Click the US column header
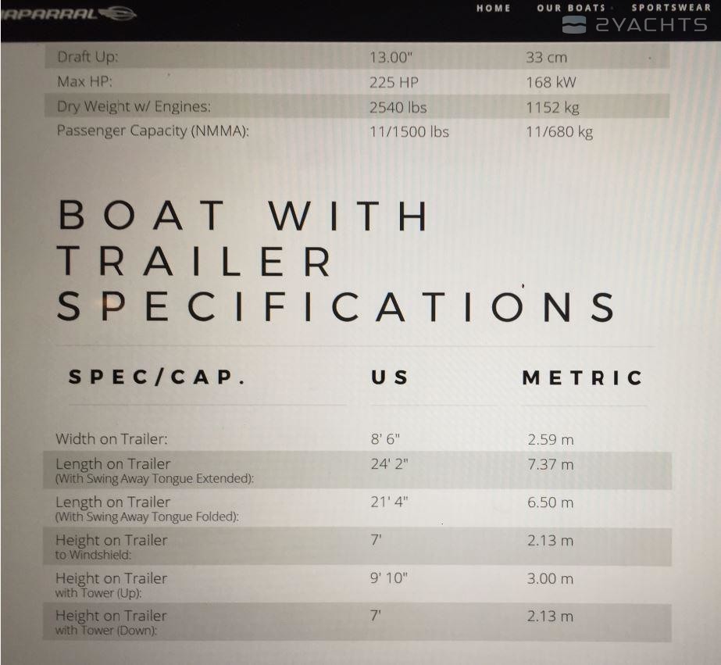The image size is (721, 665). 390,377
